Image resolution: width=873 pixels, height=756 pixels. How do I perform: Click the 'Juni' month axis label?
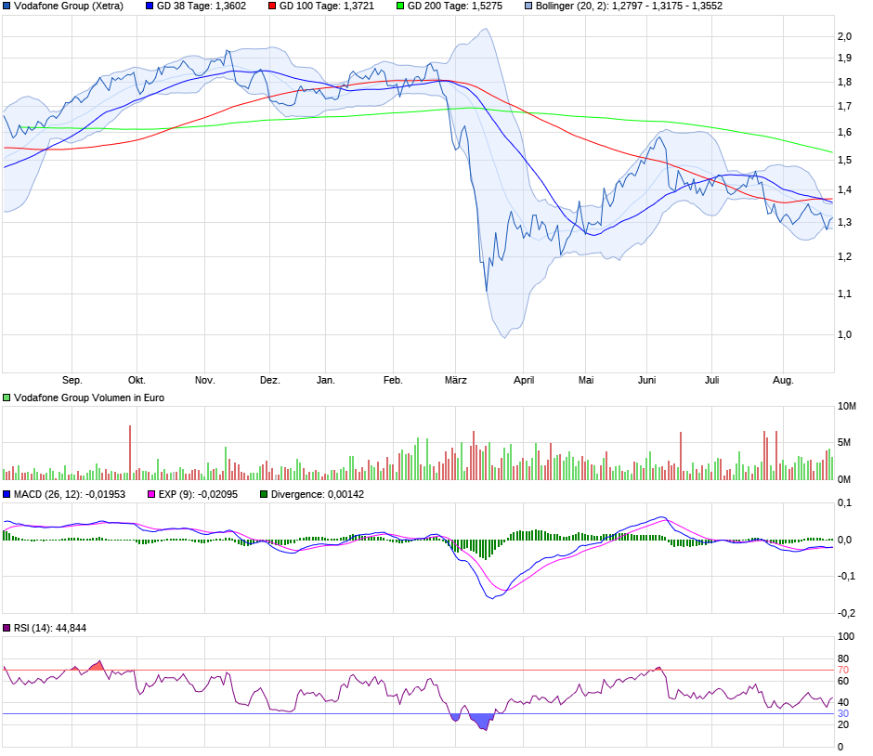click(647, 380)
